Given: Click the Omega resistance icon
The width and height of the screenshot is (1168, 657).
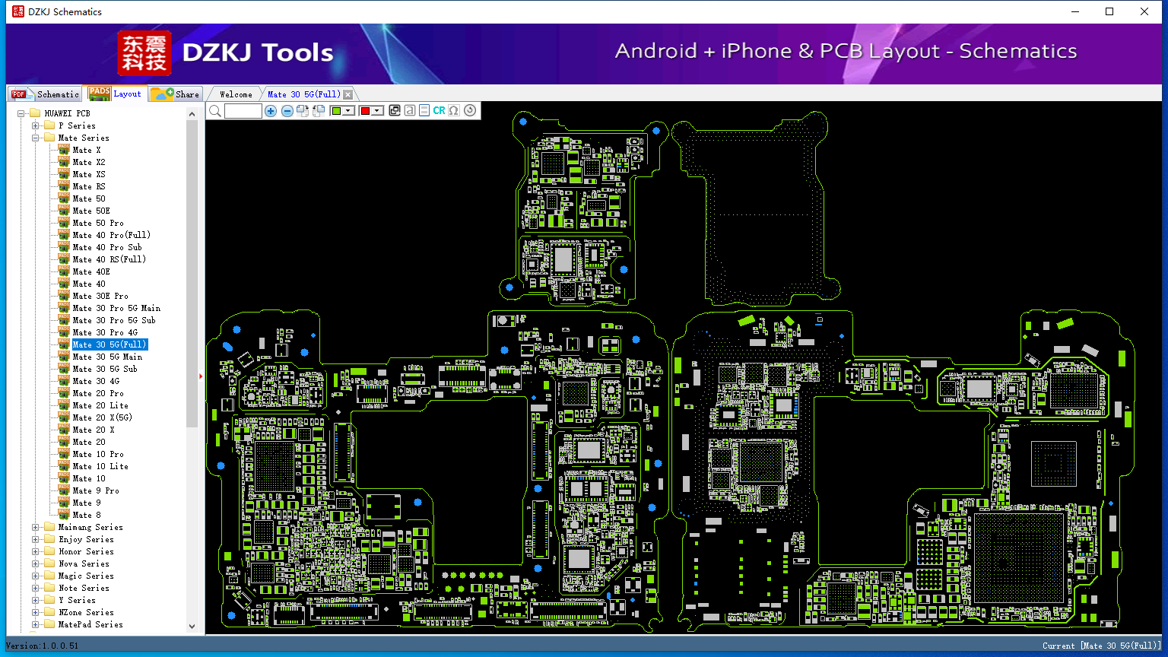Looking at the screenshot, I should (454, 111).
